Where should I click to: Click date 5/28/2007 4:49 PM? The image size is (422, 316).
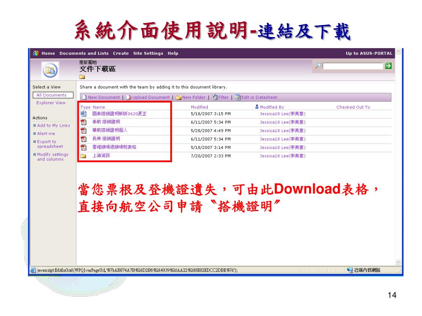(211, 130)
